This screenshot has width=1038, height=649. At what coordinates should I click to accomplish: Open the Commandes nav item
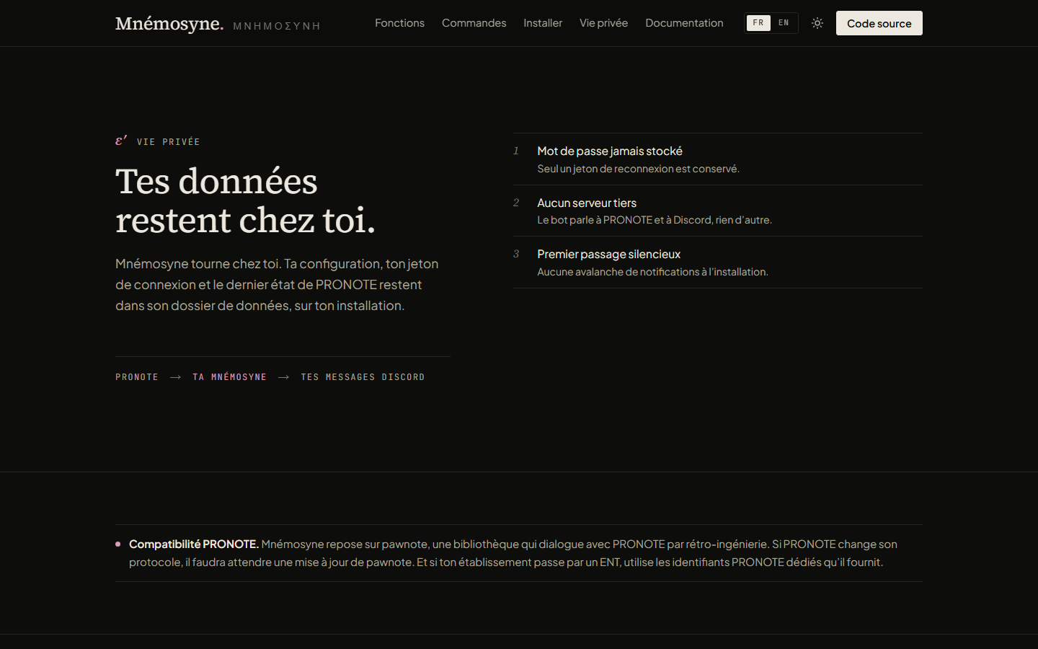click(x=474, y=23)
